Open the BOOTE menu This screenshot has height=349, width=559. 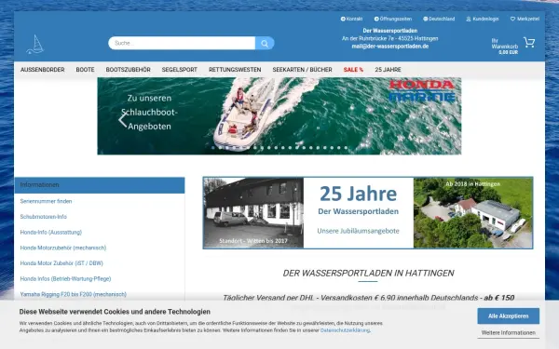85,70
